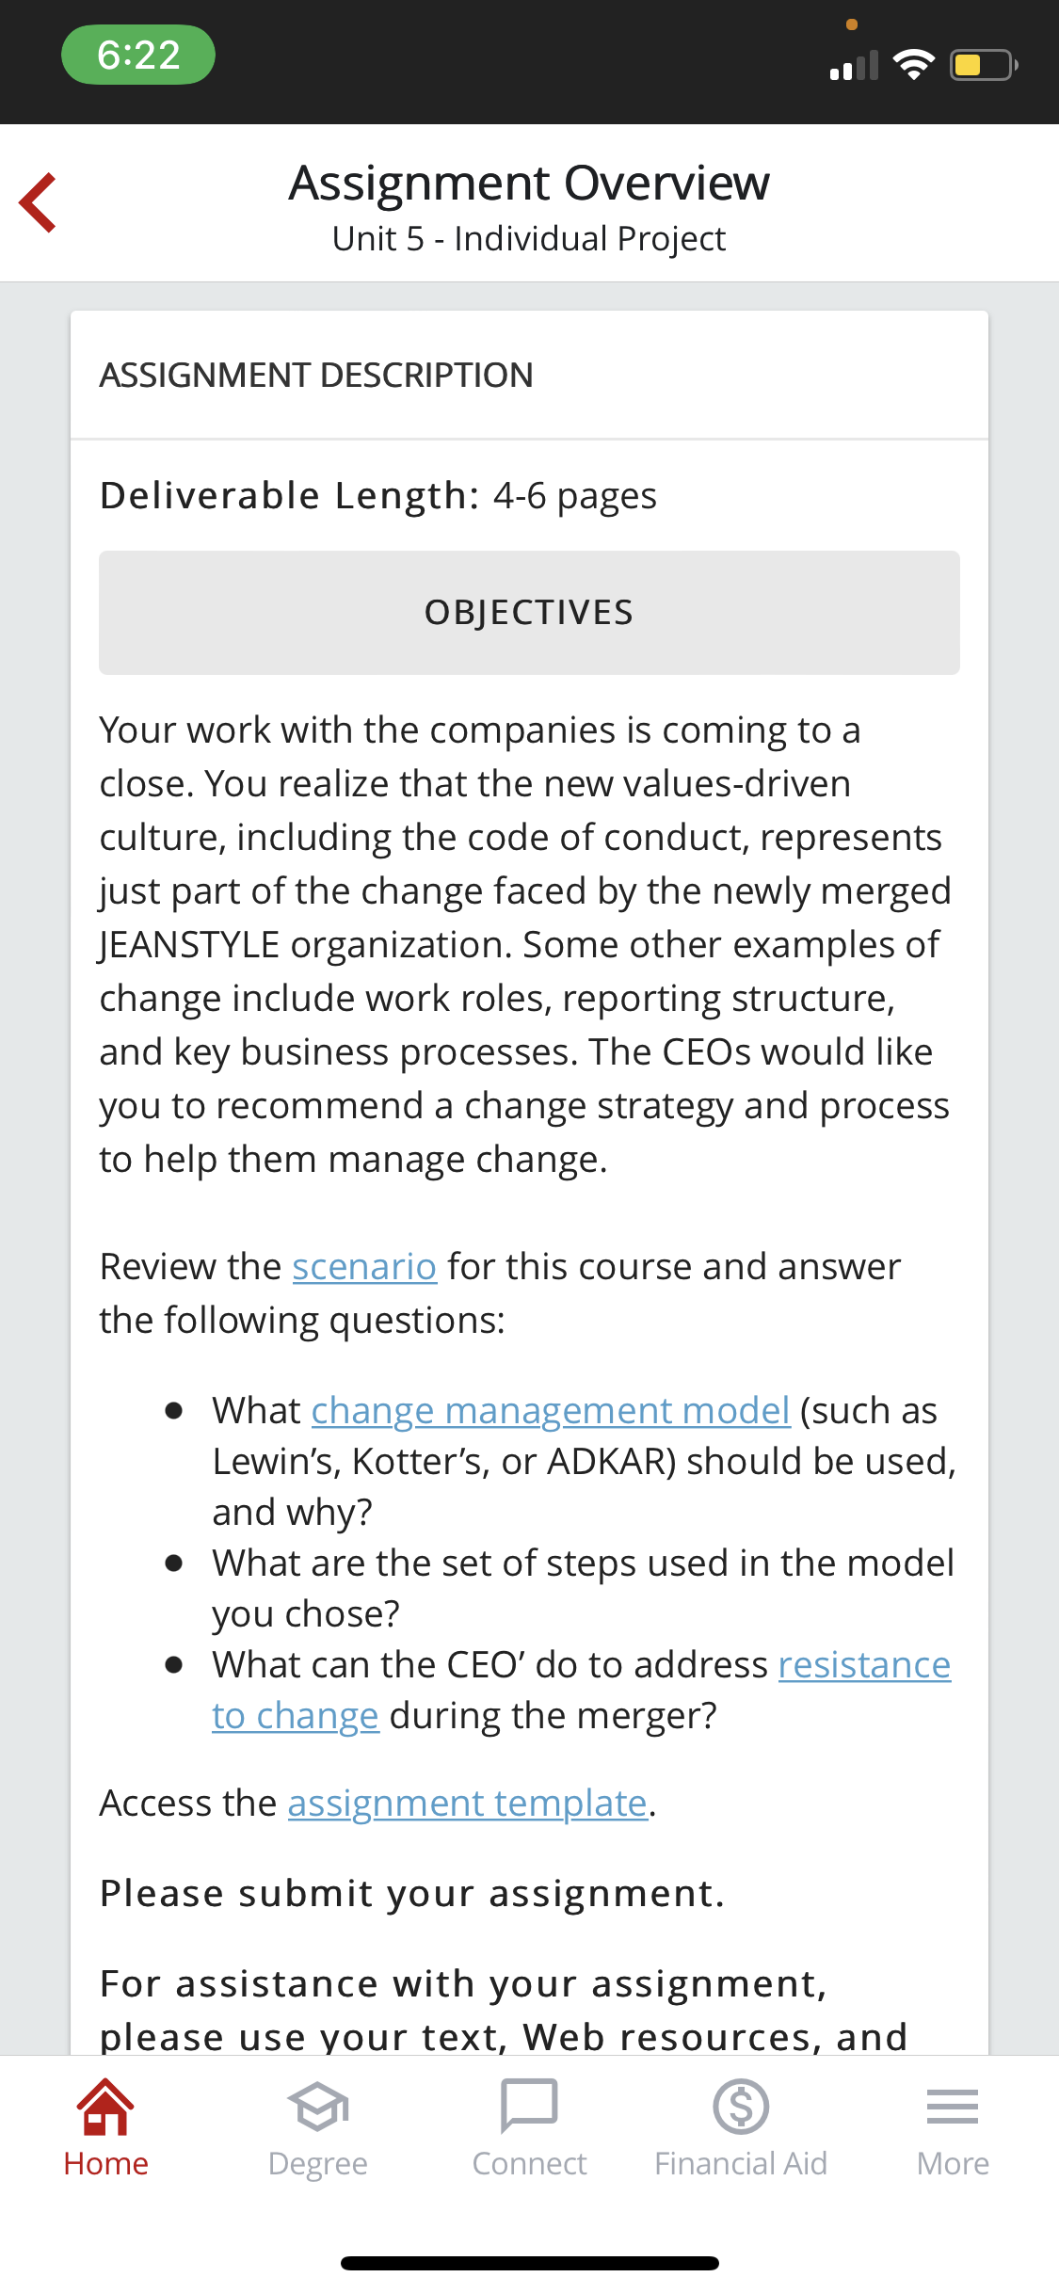Open the More hamburger menu icon
The height and width of the screenshot is (2293, 1059).
click(953, 2107)
